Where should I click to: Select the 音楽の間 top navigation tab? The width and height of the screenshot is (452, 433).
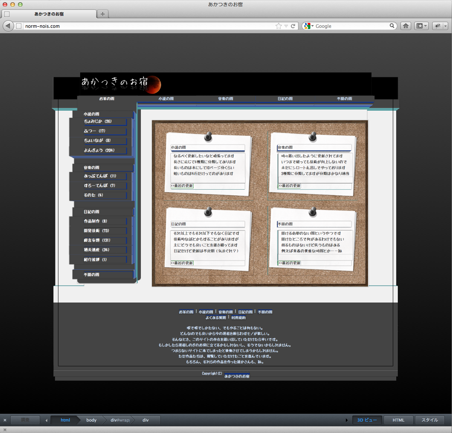tap(226, 99)
